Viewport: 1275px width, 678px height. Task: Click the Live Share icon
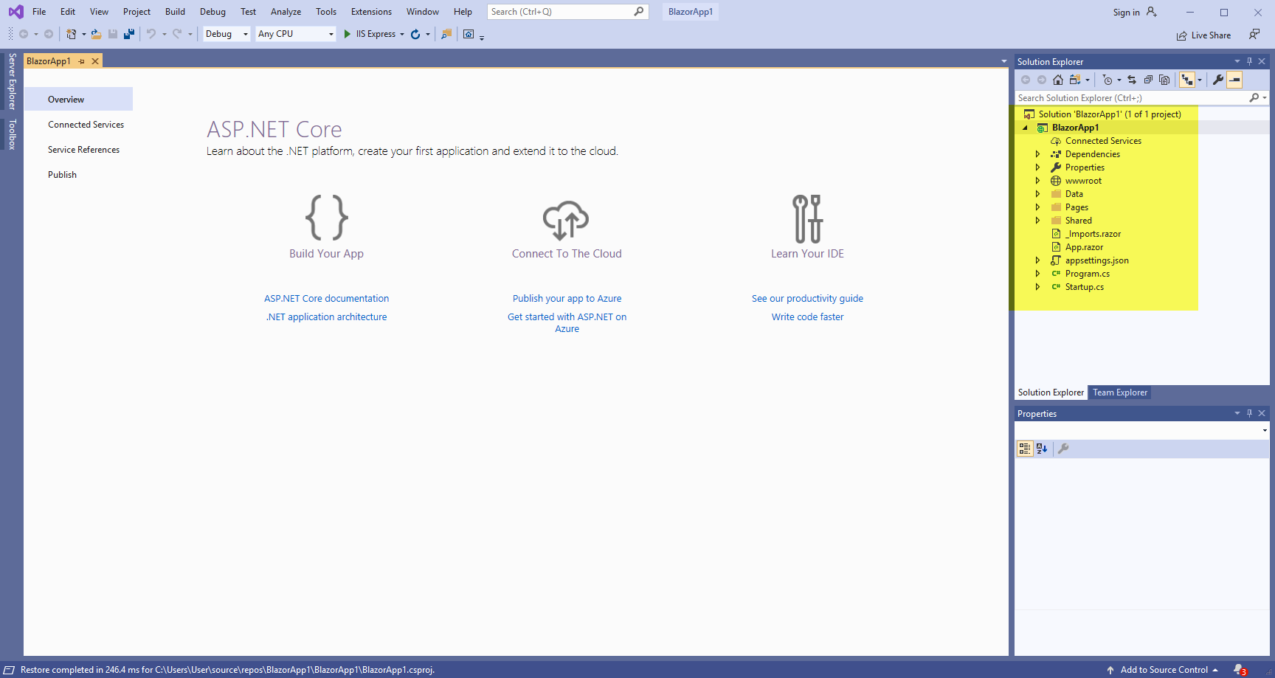(1182, 35)
